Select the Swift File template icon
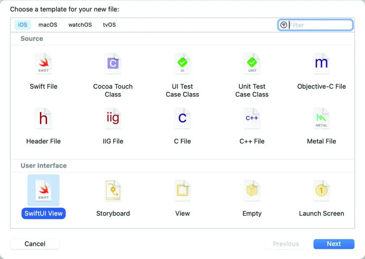 click(x=43, y=65)
